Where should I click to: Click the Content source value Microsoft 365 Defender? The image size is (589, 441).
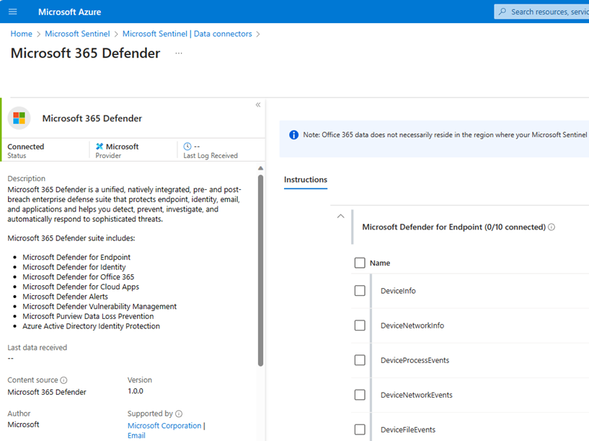(47, 392)
